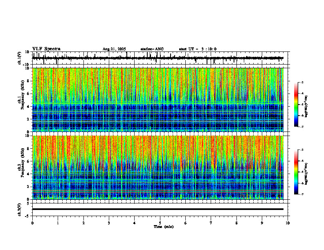The image size is (324, 250).
Task: Click the "-10" tick on ch.1(V) axis
Action: point(27,65)
